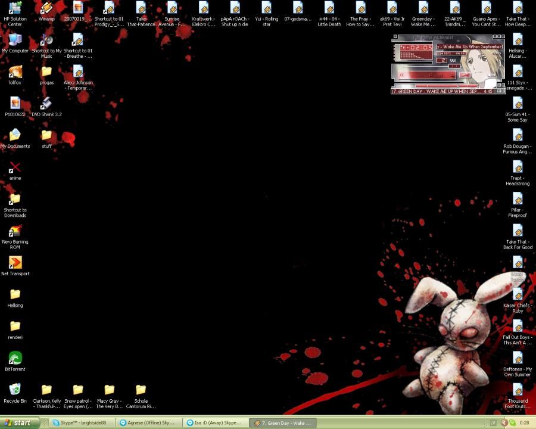Open the Windows Start menu
The height and width of the screenshot is (429, 536).
(x=19, y=423)
